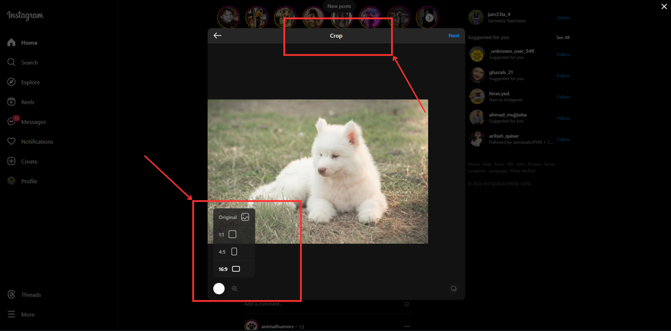This screenshot has height=331, width=671.
Task: Go to Home in sidebar
Action: point(23,42)
